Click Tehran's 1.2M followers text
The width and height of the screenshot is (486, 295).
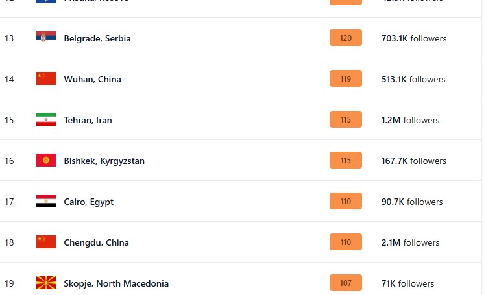(x=410, y=120)
